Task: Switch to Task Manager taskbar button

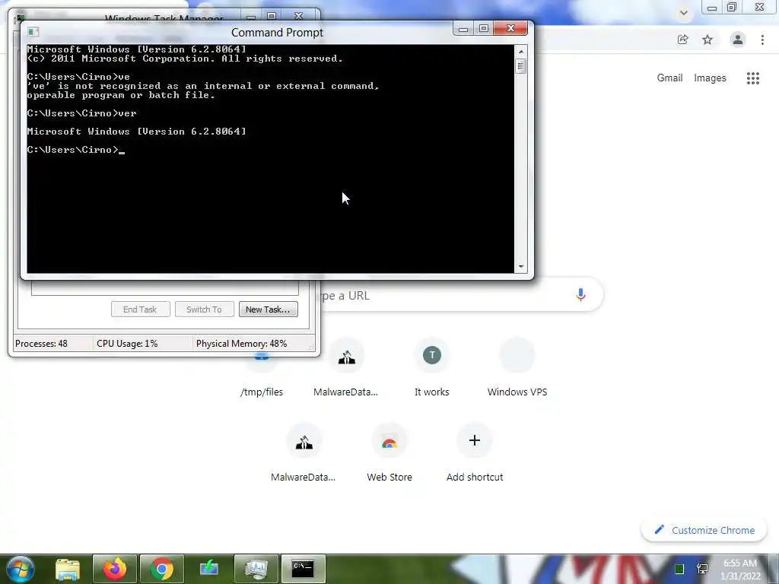Action: coord(256,569)
